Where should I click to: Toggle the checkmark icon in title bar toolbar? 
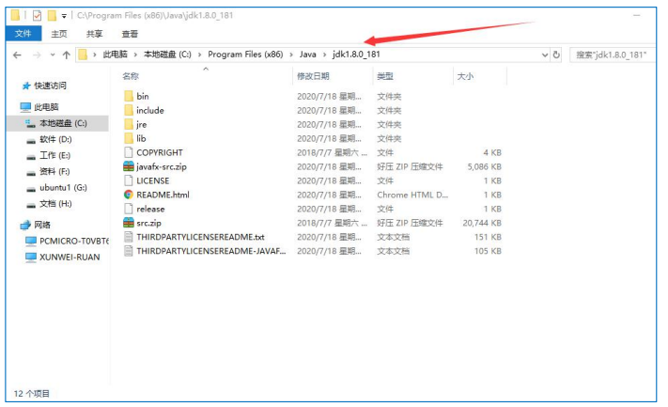(x=38, y=16)
